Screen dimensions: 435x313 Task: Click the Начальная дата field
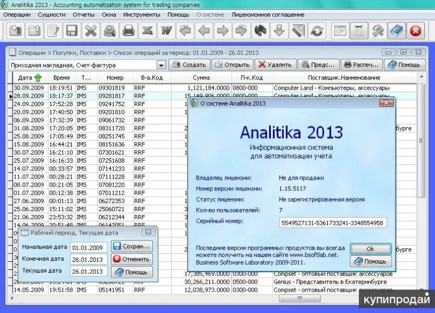click(x=89, y=248)
